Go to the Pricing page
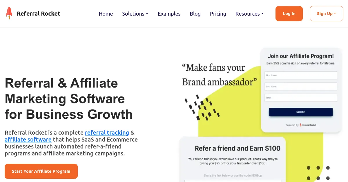The height and width of the screenshot is (182, 348). [218, 14]
